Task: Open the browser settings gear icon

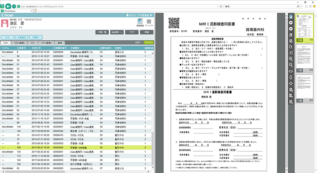Action: pos(310,6)
